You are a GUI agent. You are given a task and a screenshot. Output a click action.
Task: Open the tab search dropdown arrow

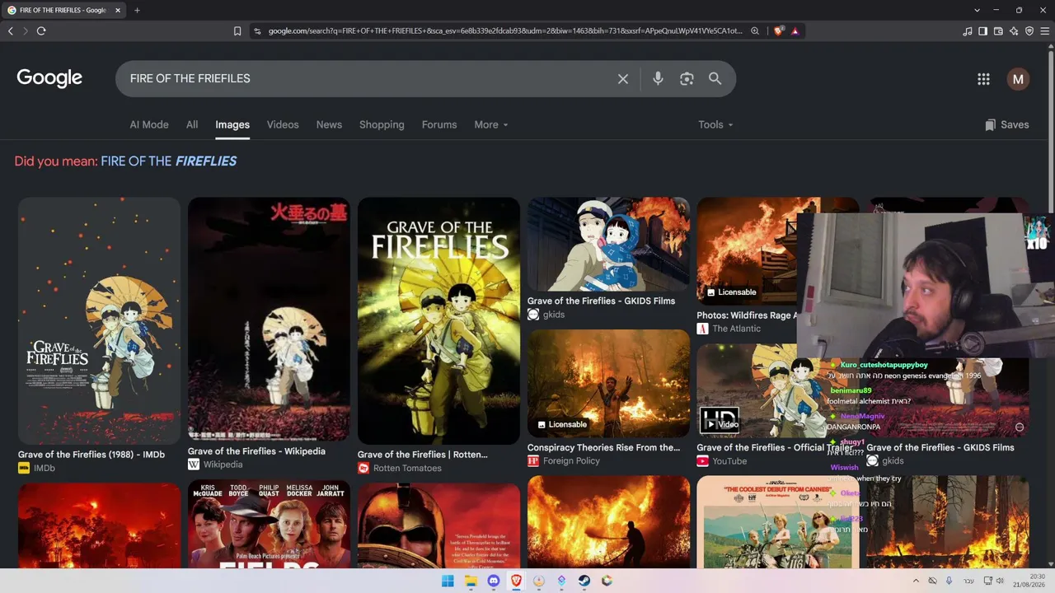[x=977, y=10]
